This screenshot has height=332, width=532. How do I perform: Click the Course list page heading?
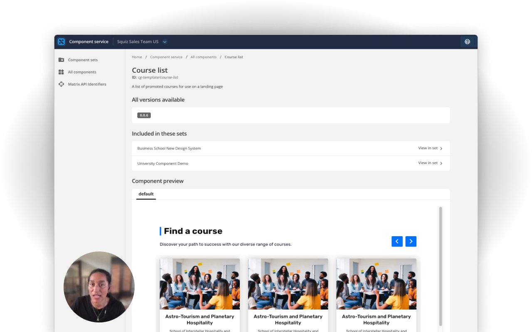[150, 70]
